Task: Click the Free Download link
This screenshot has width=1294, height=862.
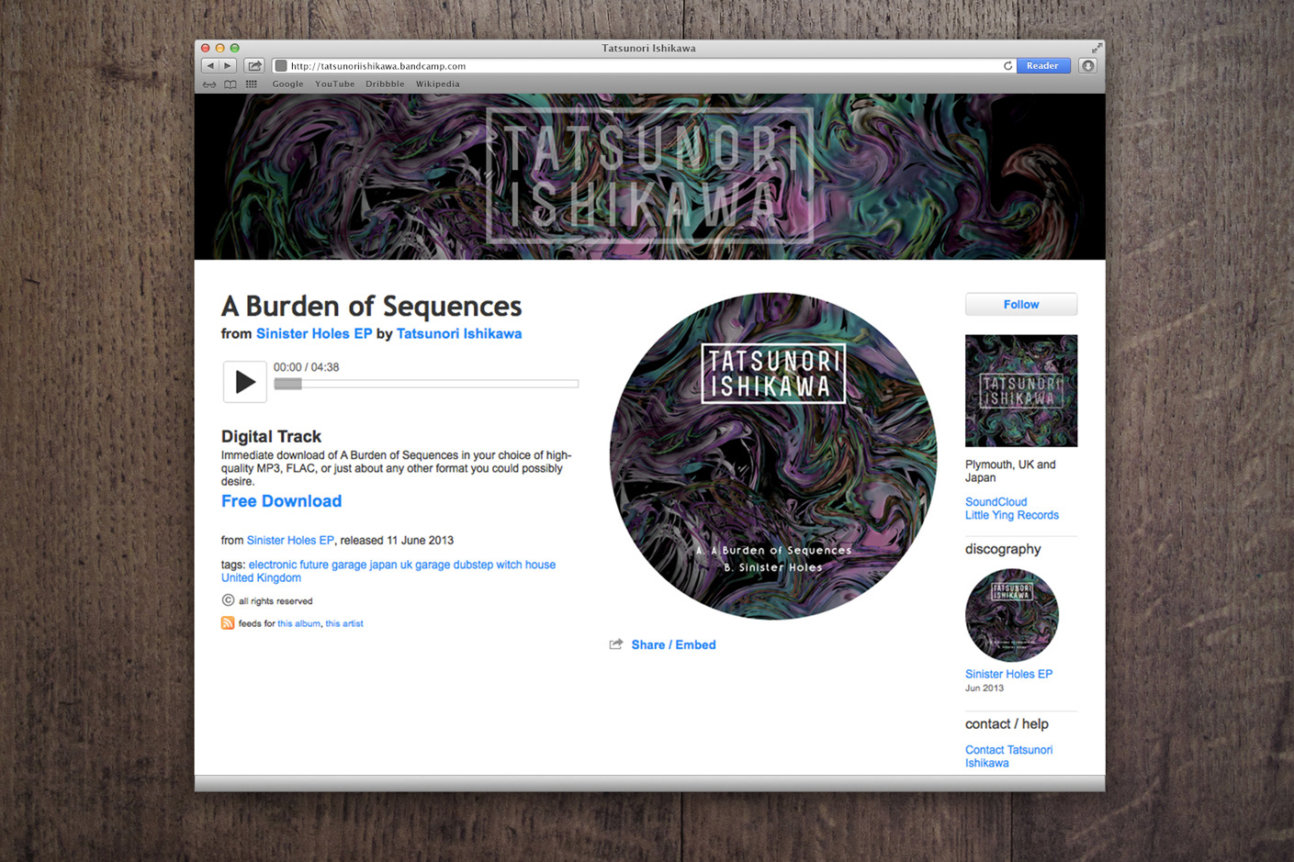Action: coord(281,501)
